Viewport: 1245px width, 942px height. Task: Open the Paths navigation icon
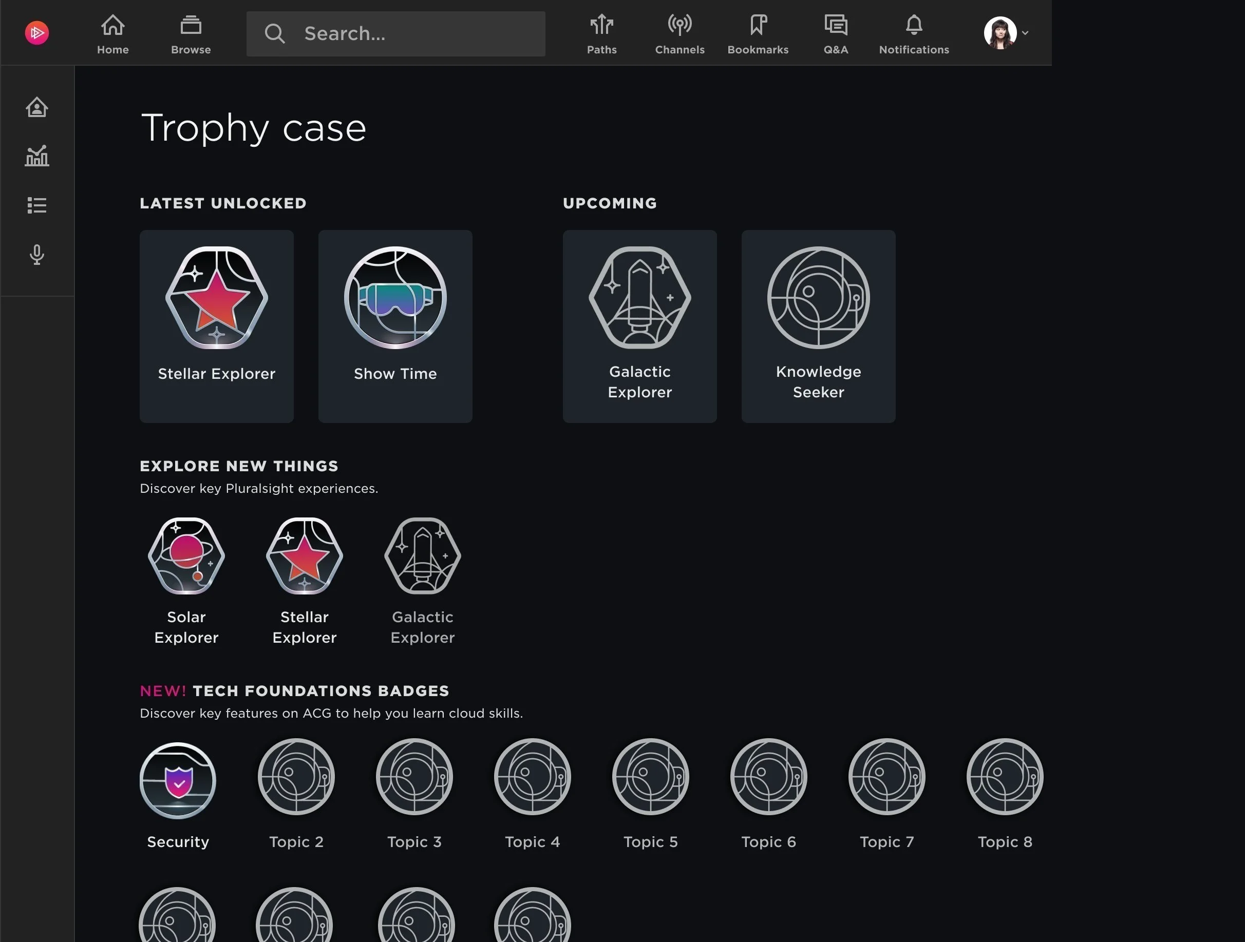(x=601, y=34)
